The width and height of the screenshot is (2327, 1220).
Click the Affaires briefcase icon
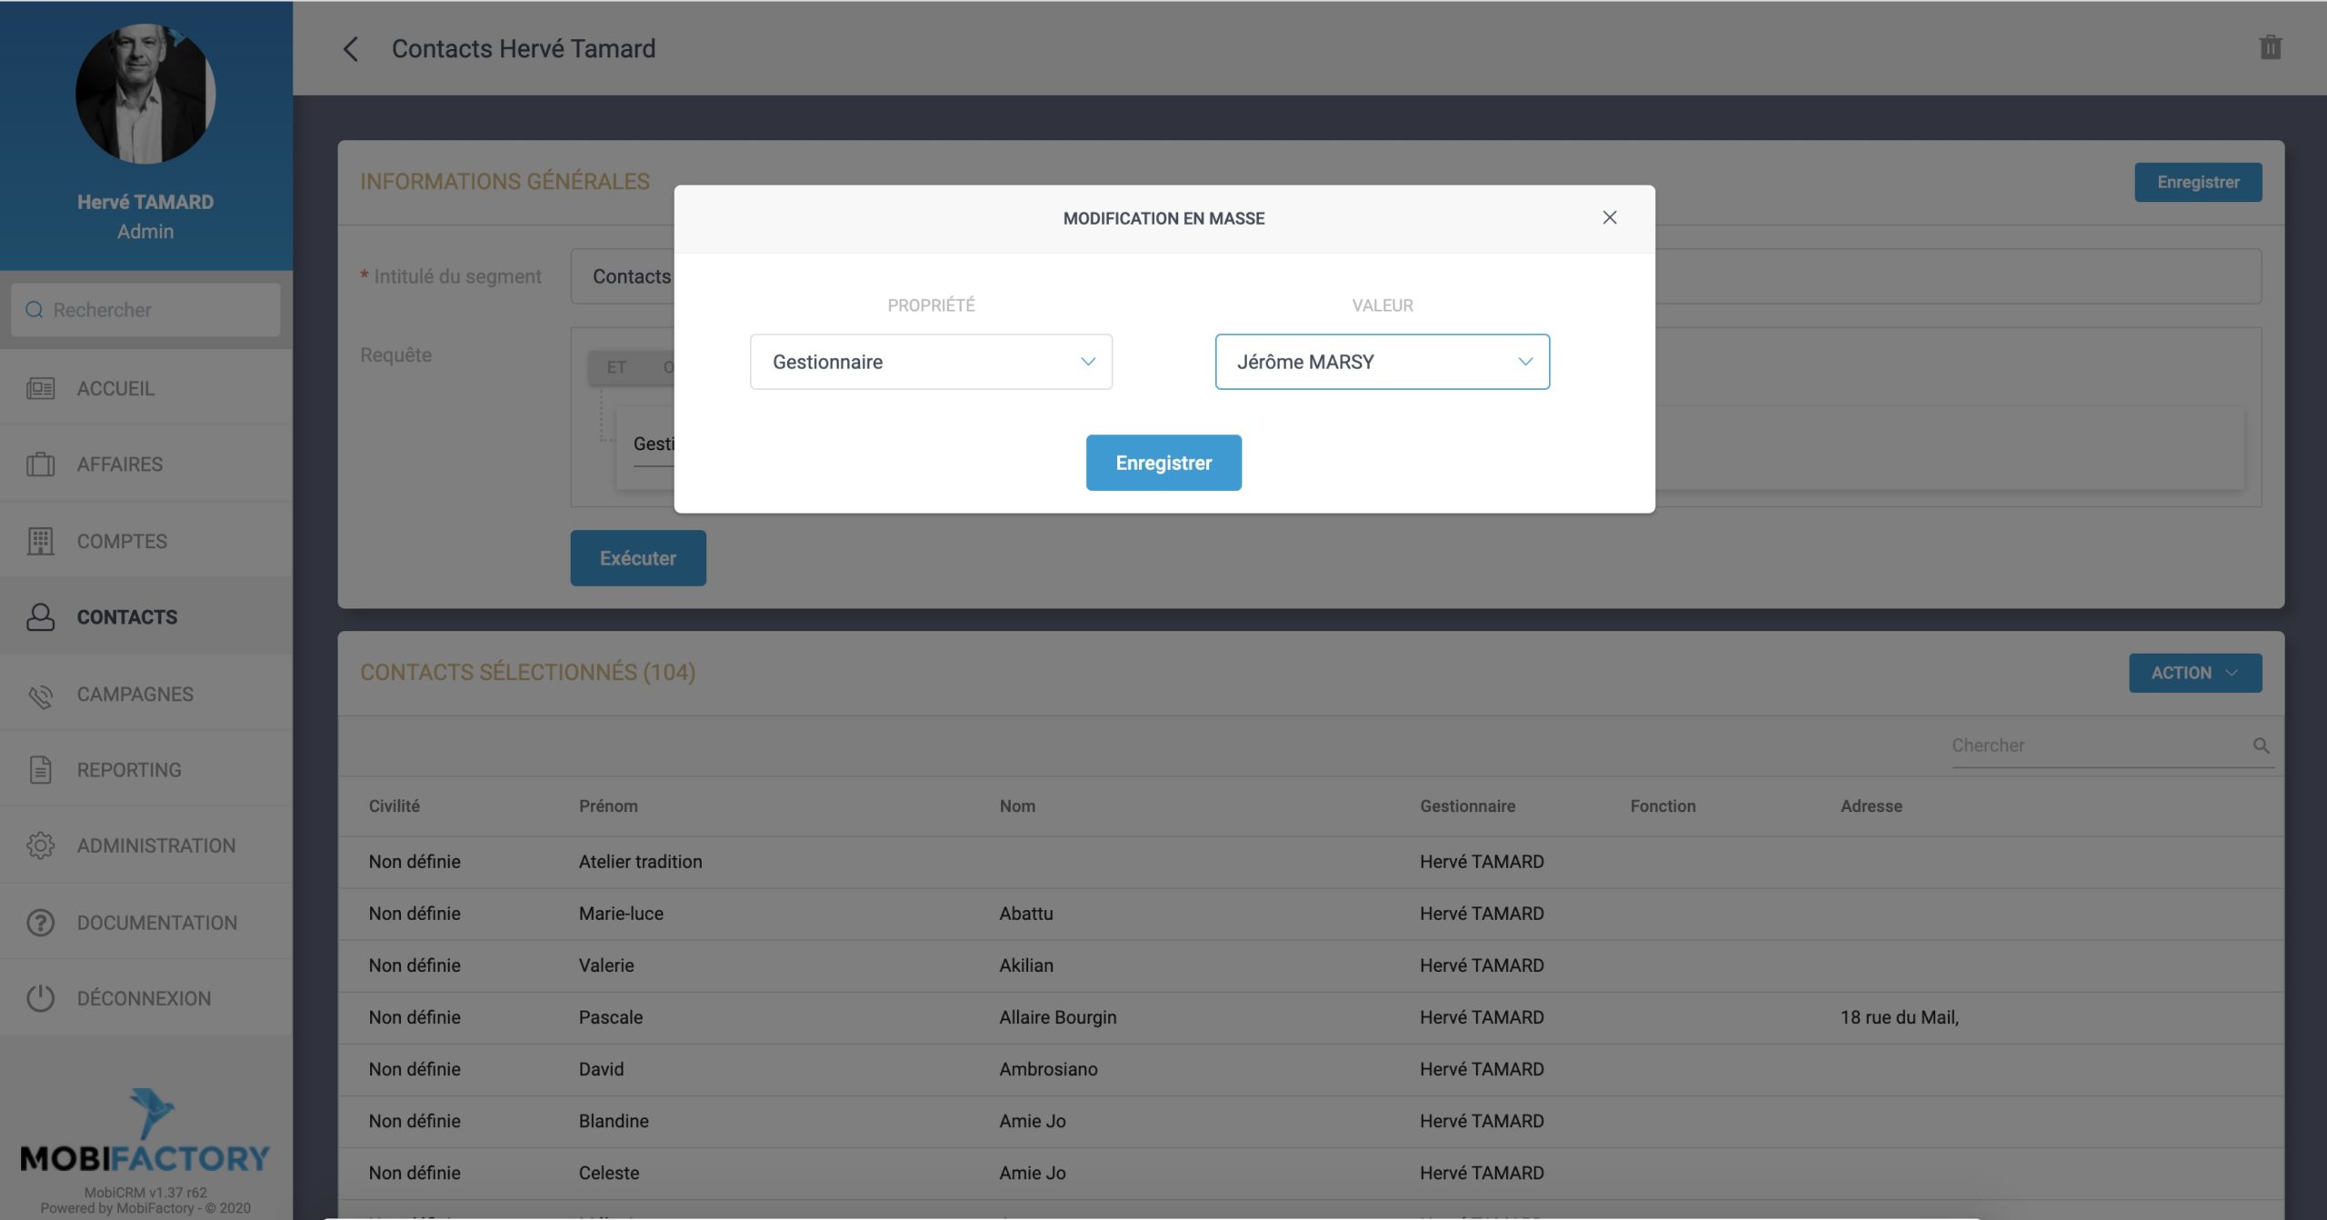point(40,465)
